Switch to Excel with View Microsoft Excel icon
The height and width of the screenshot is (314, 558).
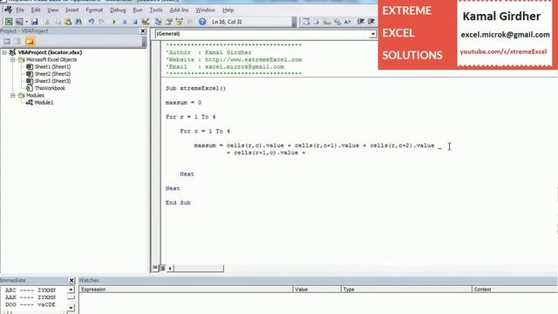click(9, 22)
